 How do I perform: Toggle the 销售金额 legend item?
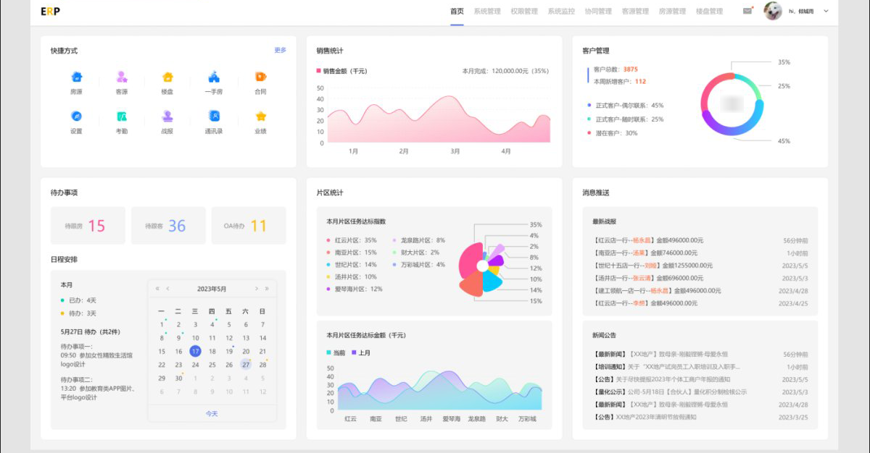click(x=341, y=71)
